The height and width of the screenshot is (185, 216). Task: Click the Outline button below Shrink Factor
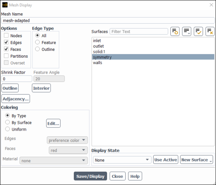(x=10, y=88)
